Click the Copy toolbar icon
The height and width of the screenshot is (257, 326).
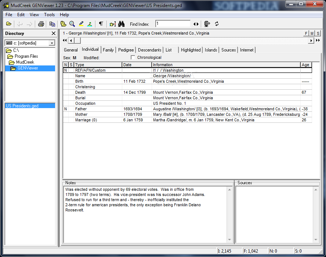52,24
